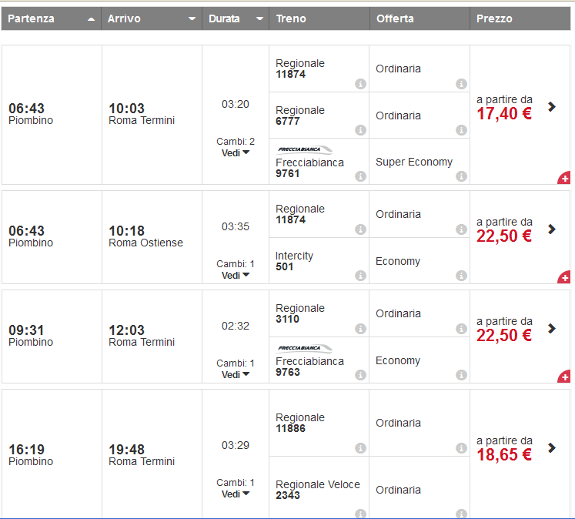The height and width of the screenshot is (519, 575).
Task: Expand Vedi changes for Roma Ostiense trip
Action: [235, 275]
